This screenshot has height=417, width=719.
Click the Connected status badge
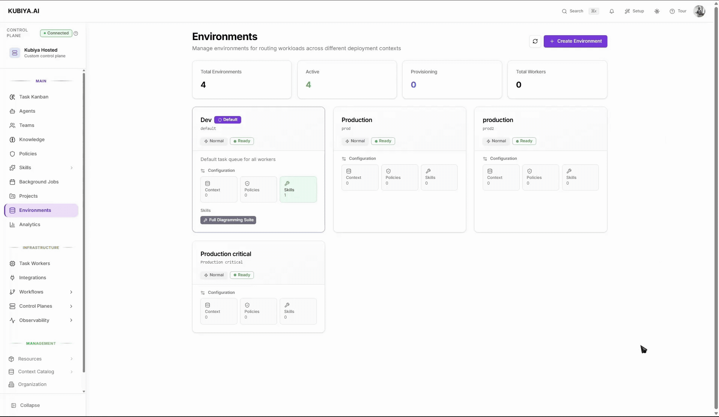click(x=55, y=33)
